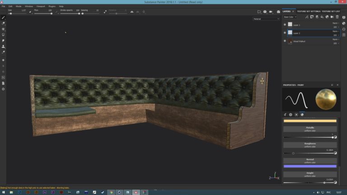Open Wood Walnut blend mode dropdown

(336, 39)
